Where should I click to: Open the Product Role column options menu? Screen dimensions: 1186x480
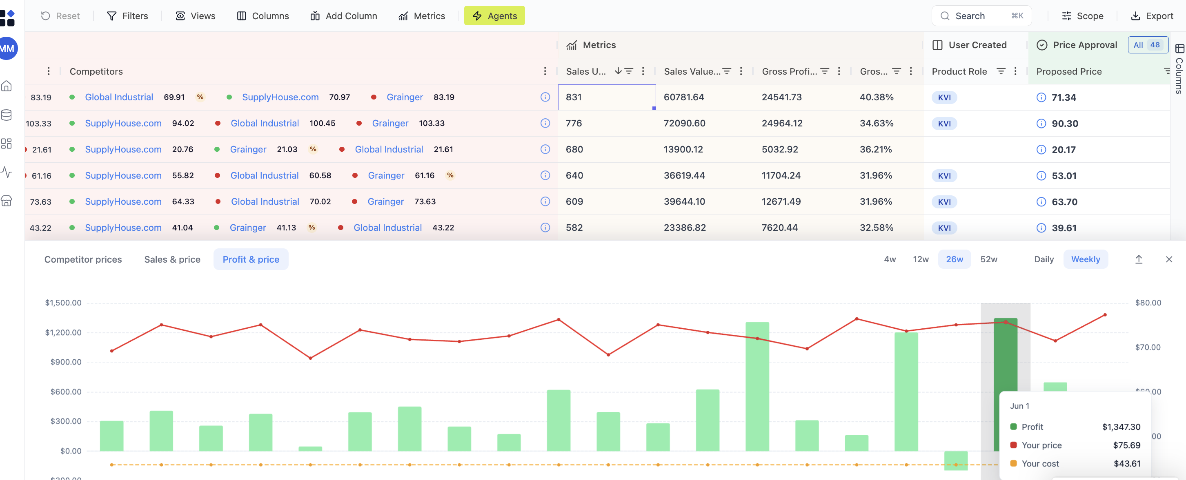(1016, 71)
